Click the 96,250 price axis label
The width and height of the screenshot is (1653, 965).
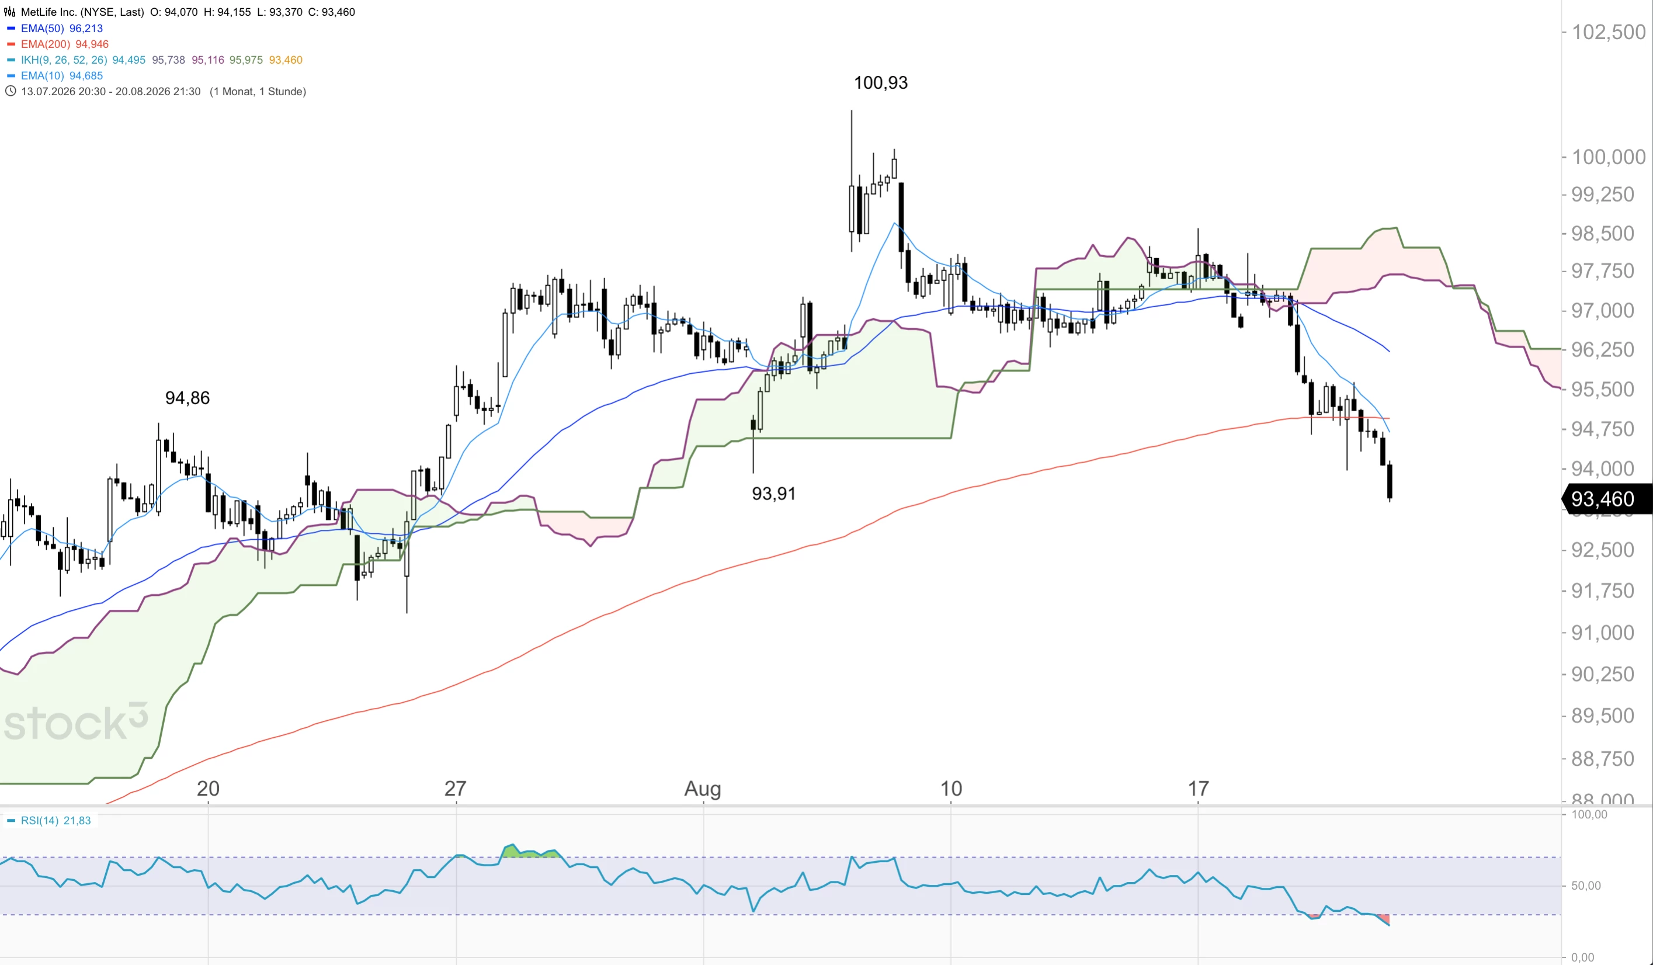1603,350
